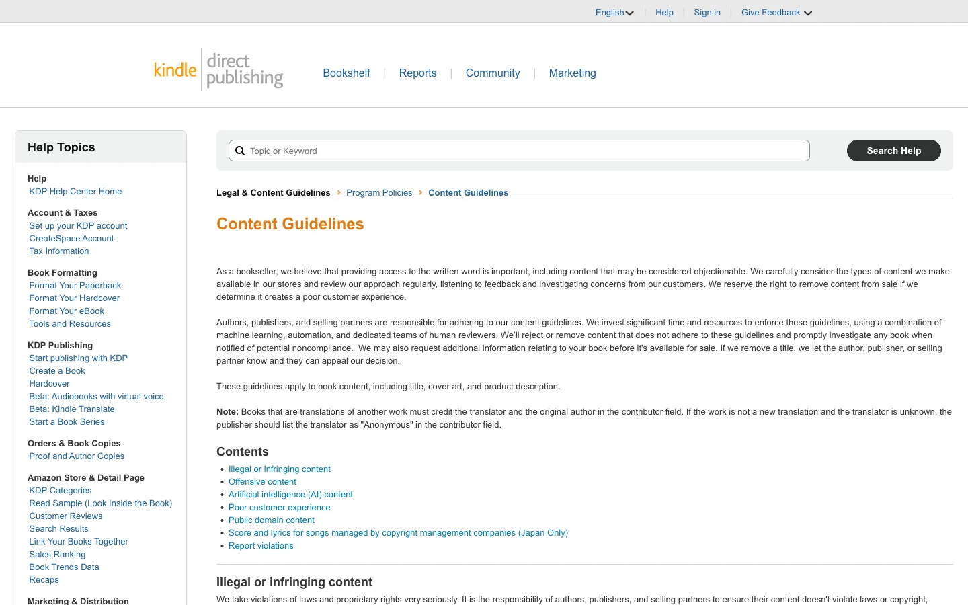Open KDP Help Center Home

(x=75, y=192)
